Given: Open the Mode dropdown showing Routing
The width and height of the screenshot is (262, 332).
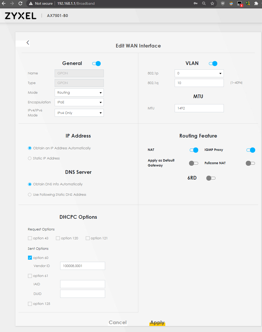Looking at the screenshot, I should pyautogui.click(x=79, y=93).
